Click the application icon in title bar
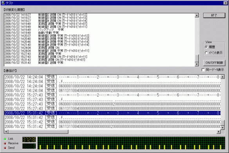 [x=3, y=3]
